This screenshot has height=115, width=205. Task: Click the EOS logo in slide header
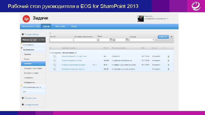pyautogui.click(x=196, y=6)
